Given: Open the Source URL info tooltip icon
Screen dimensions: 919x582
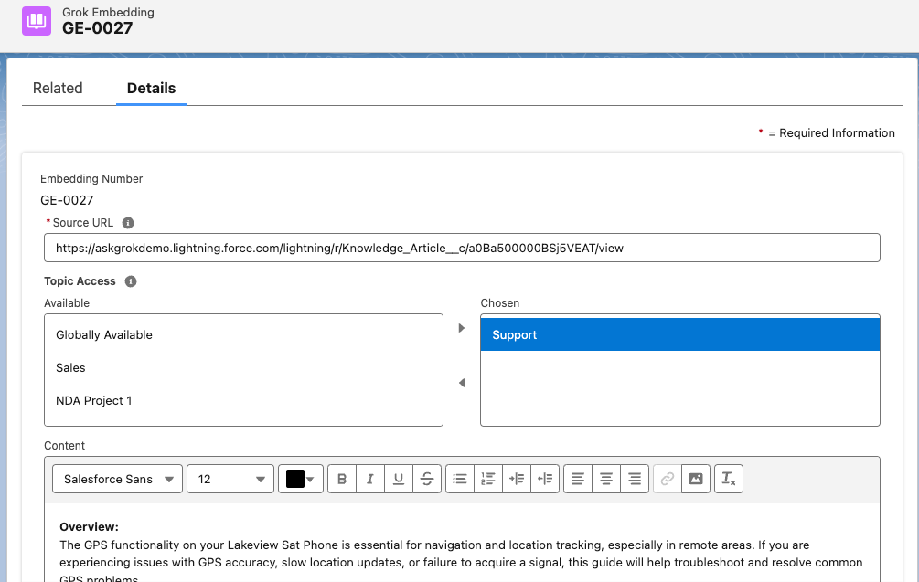Looking at the screenshot, I should click(128, 223).
